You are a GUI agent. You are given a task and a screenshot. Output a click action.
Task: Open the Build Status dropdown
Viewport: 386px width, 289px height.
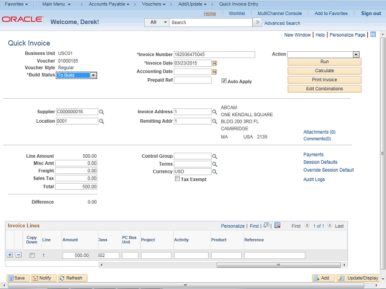(x=93, y=75)
